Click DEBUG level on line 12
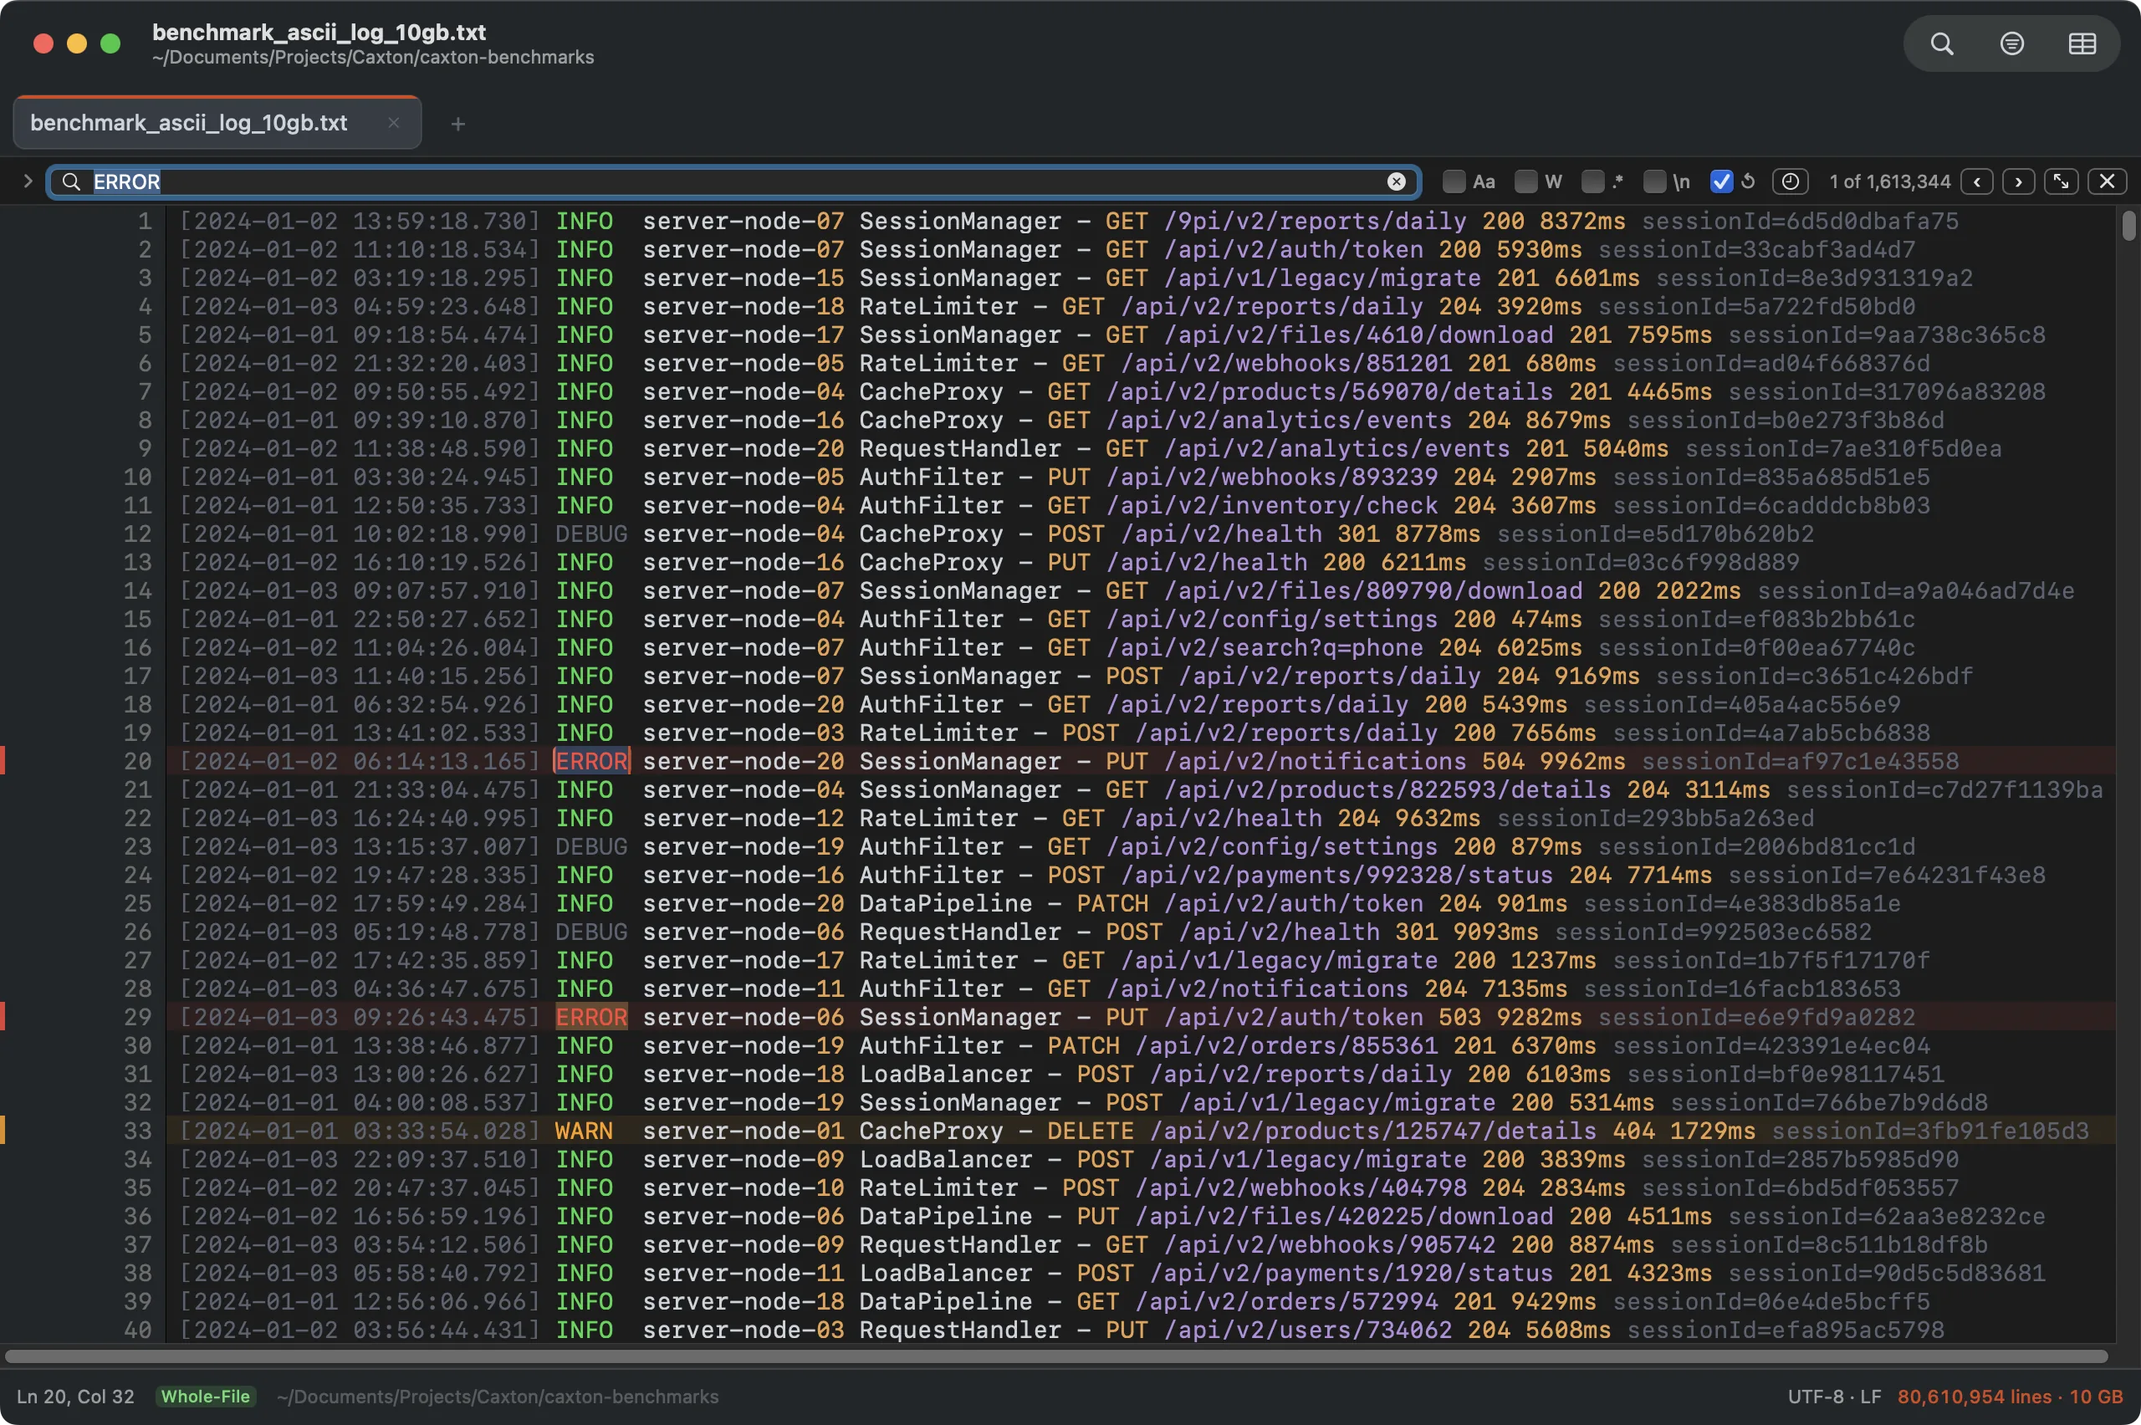Screen dimensions: 2141x1425 [x=591, y=534]
